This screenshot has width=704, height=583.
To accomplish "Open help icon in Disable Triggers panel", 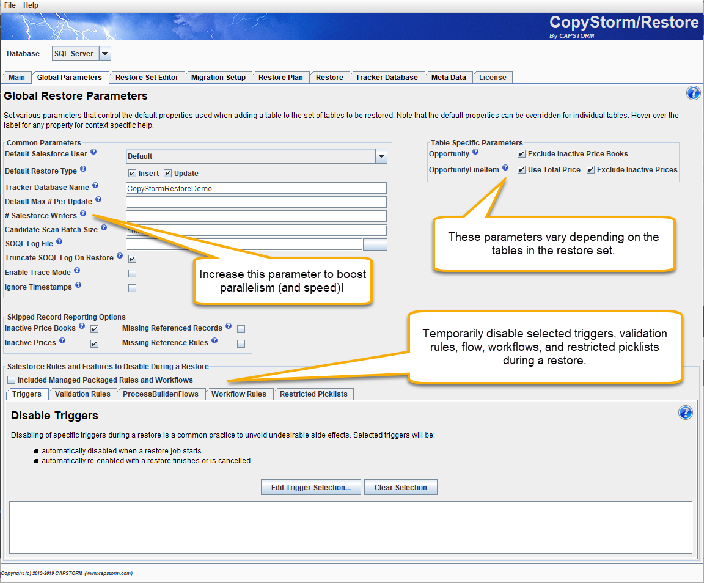I will tap(685, 413).
